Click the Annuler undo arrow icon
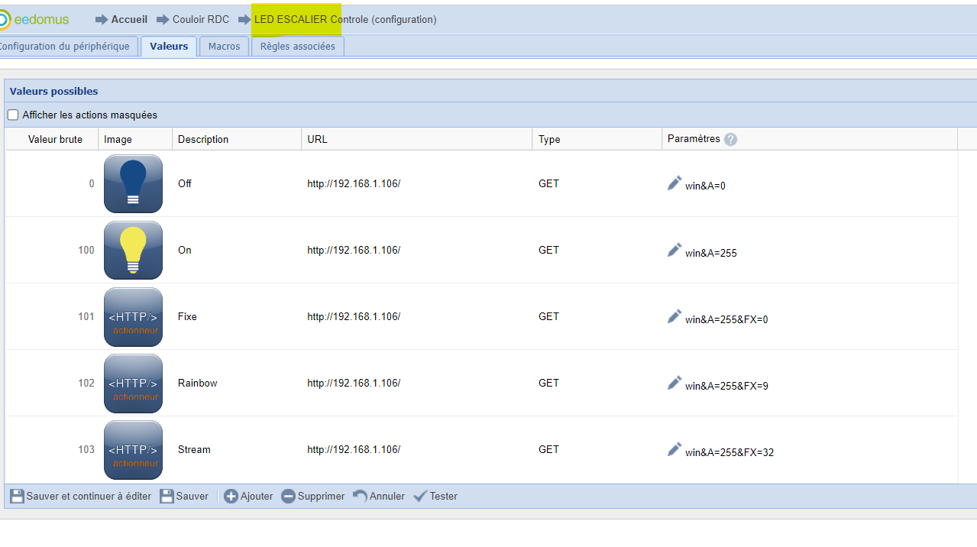The height and width of the screenshot is (547, 977). 360,497
